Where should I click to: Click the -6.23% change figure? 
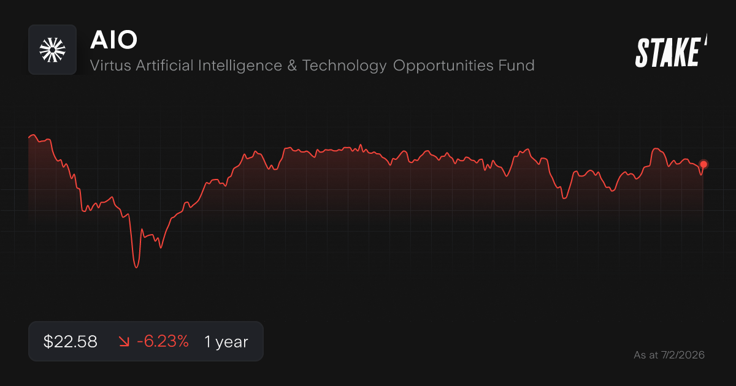163,342
